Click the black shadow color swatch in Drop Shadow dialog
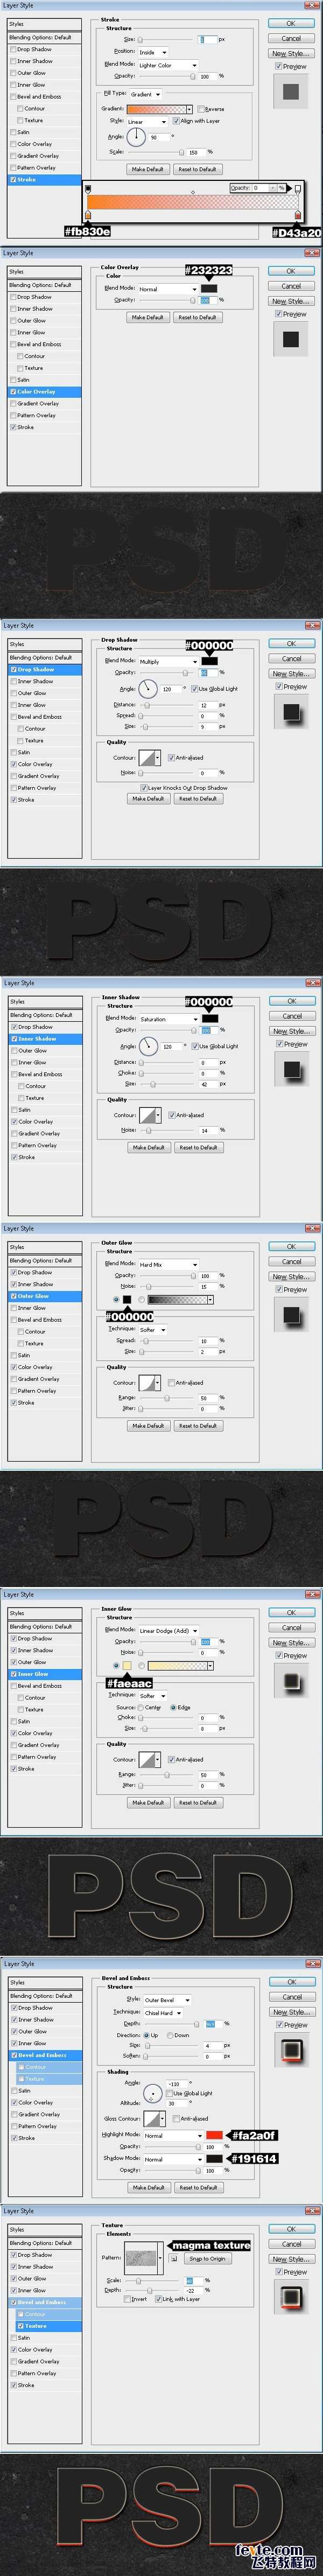The image size is (323, 2576). [209, 661]
